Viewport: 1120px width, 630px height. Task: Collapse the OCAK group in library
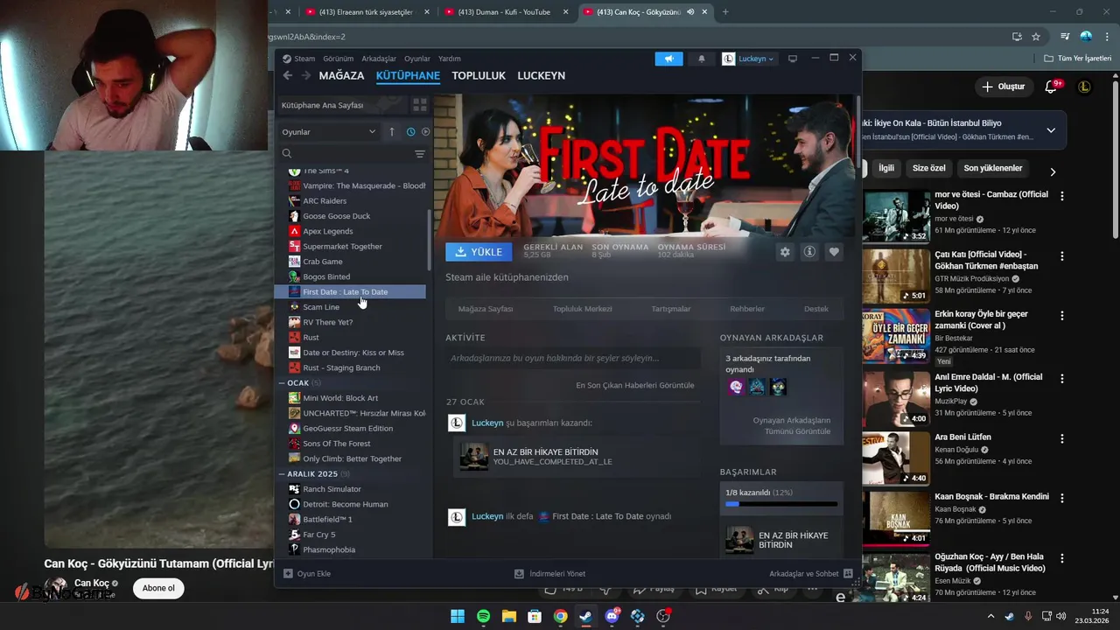pyautogui.click(x=282, y=382)
